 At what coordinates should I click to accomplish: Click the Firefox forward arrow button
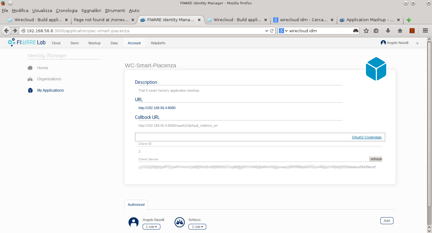point(15,31)
